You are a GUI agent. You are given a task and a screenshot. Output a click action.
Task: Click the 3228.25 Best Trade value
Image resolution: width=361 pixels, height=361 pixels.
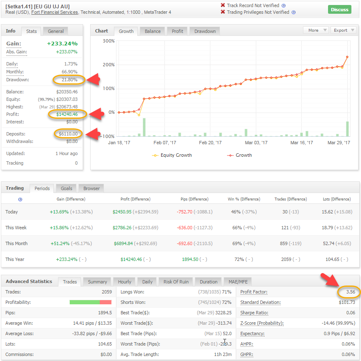[223, 313]
